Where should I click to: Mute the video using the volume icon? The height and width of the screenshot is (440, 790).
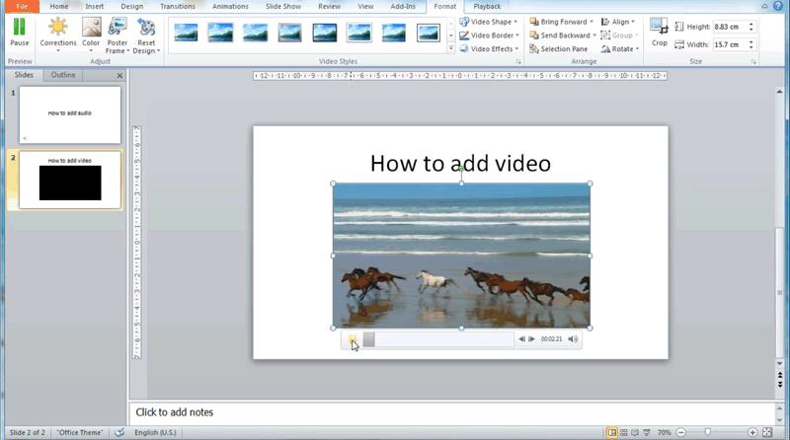[x=573, y=339]
